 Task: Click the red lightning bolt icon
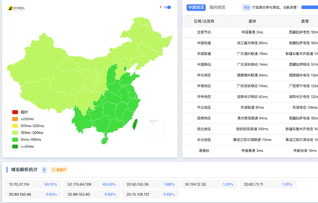(160, 7)
